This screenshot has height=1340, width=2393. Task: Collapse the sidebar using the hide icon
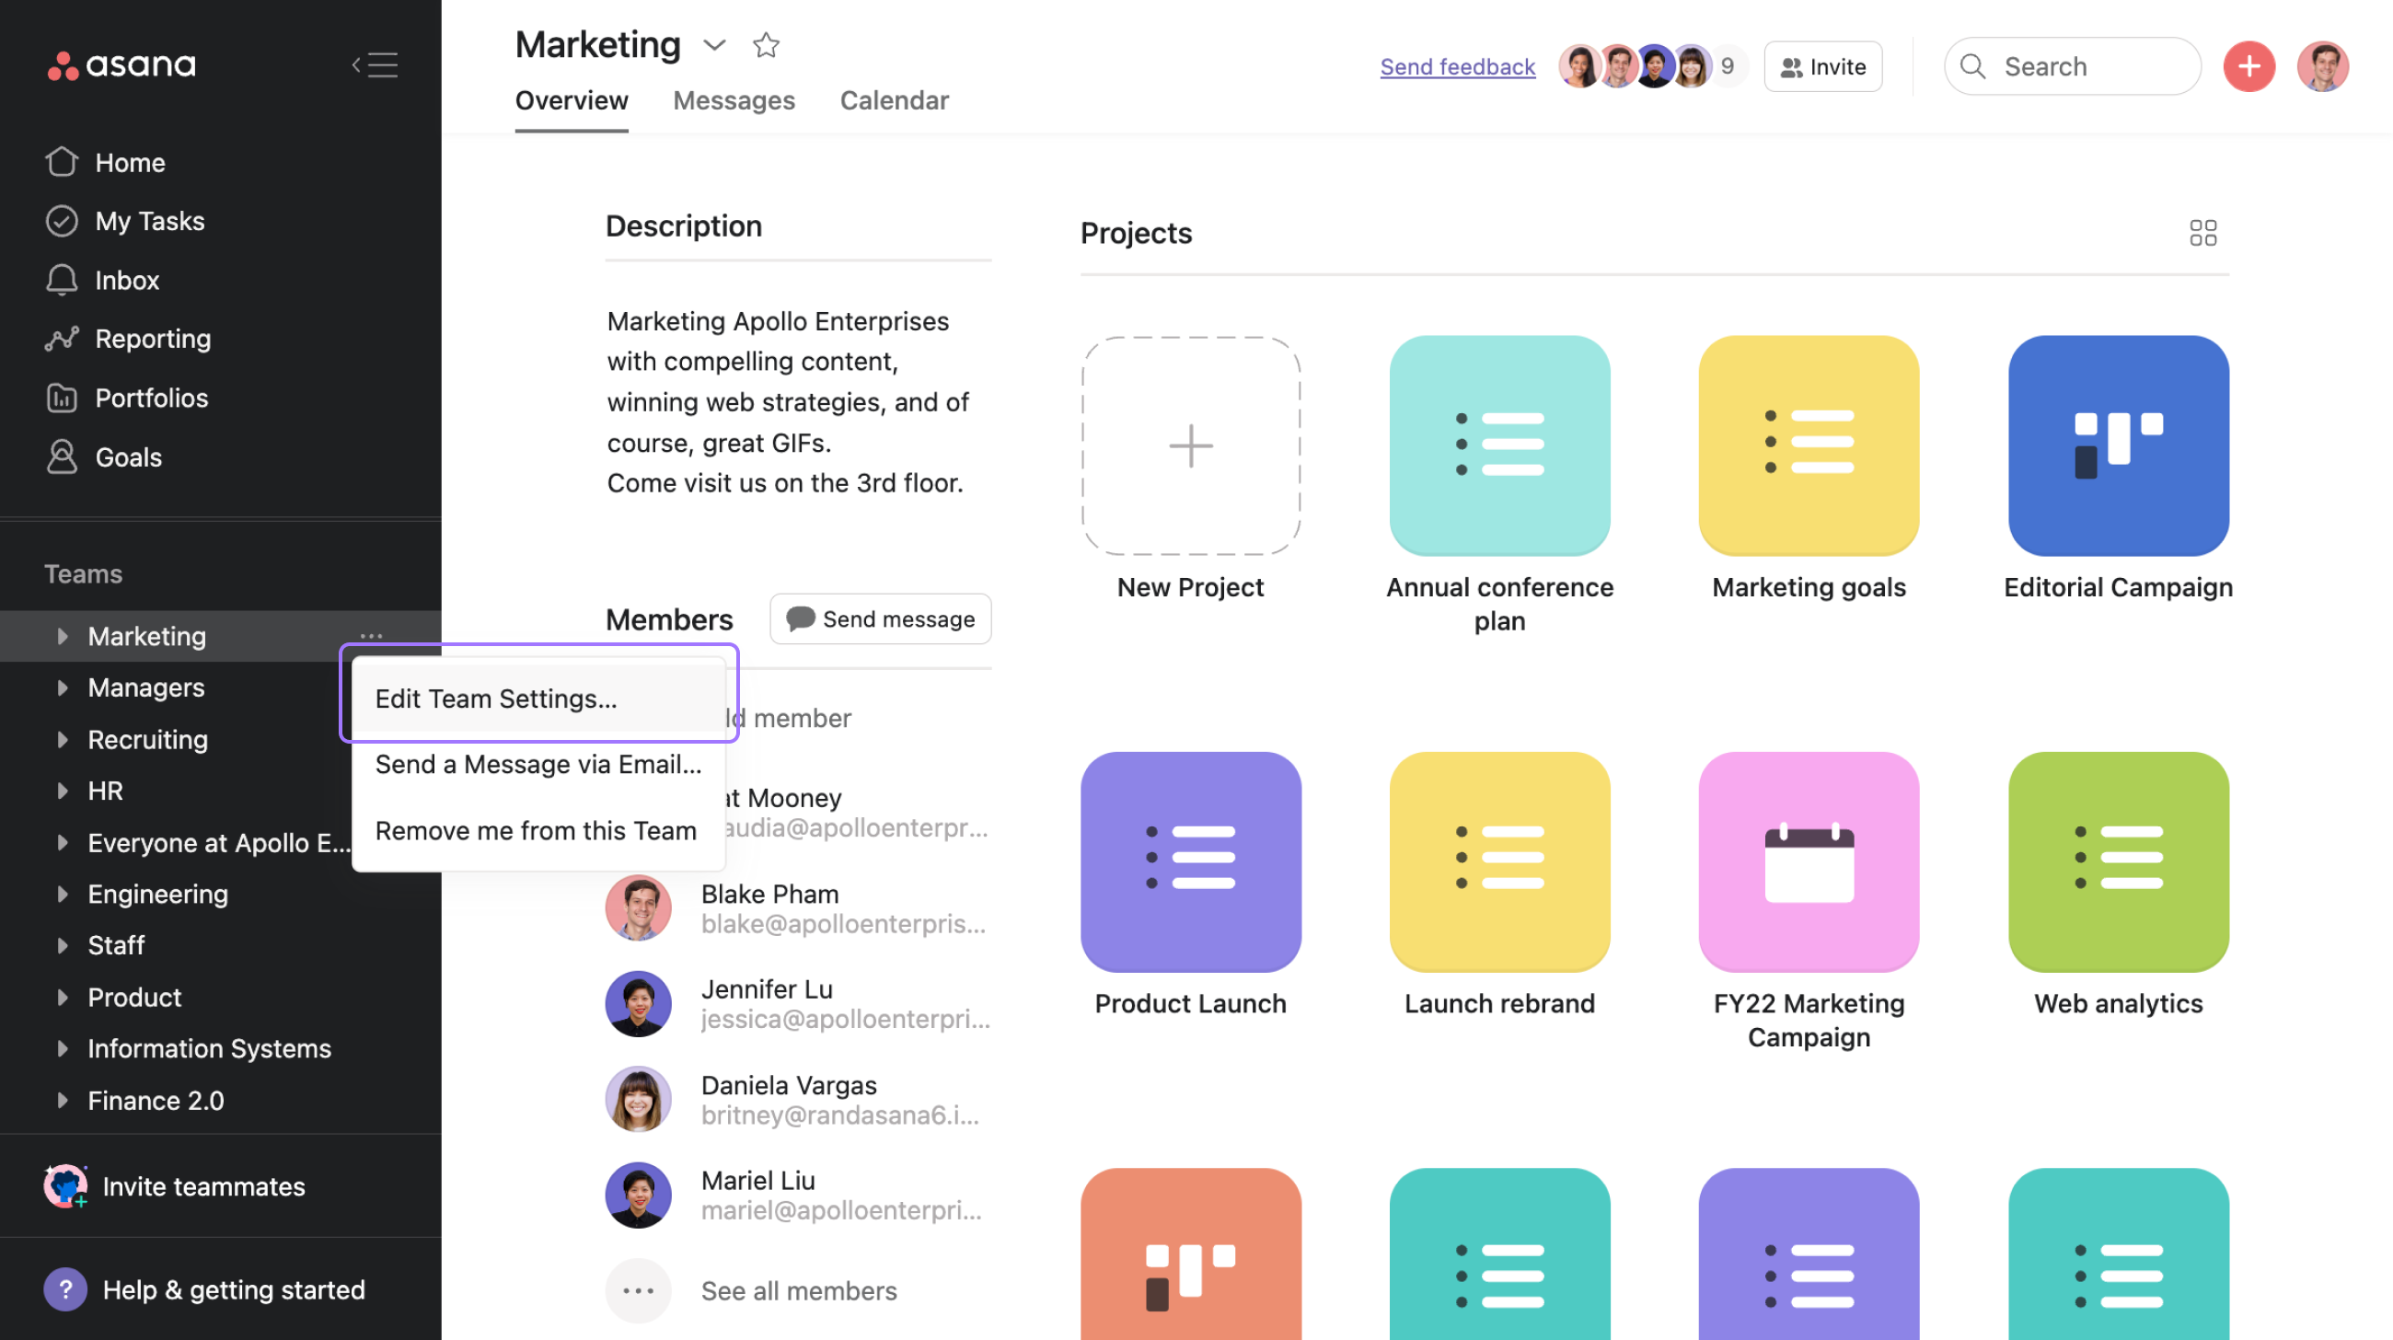point(375,65)
